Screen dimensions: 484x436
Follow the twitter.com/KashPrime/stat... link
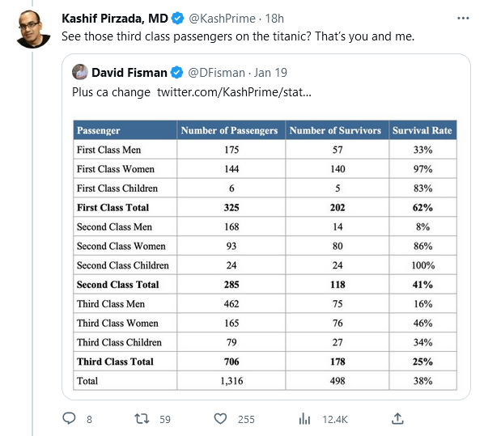[234, 92]
